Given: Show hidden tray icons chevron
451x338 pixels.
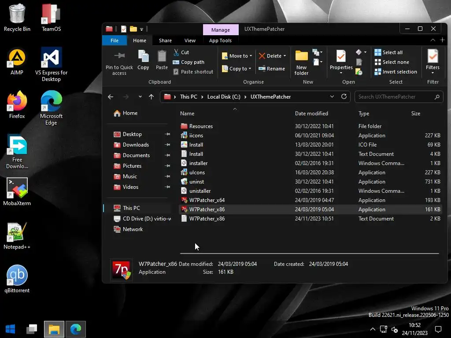Looking at the screenshot, I should coord(373,329).
